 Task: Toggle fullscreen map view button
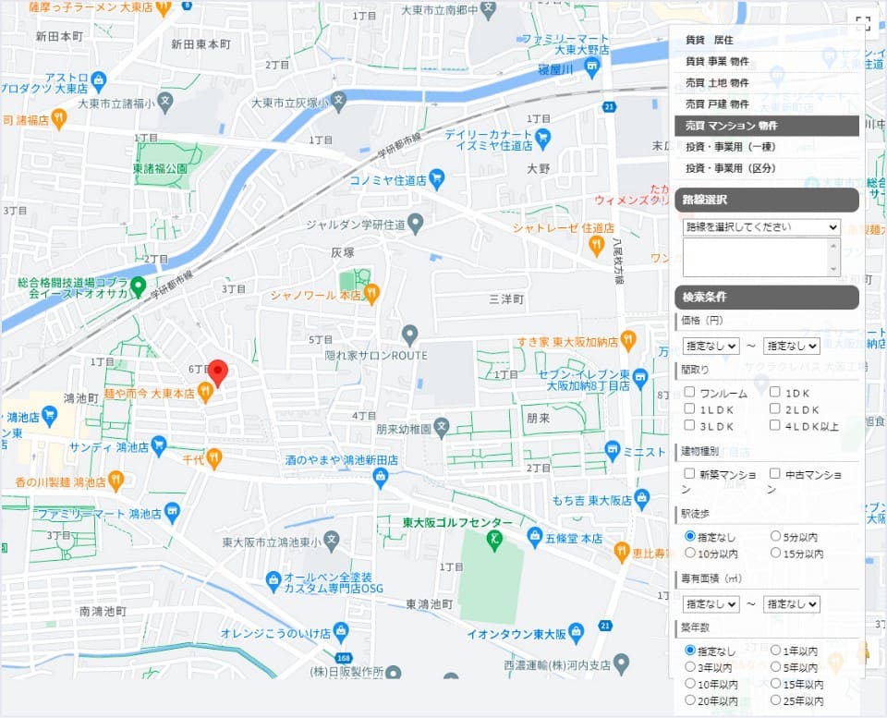(863, 23)
